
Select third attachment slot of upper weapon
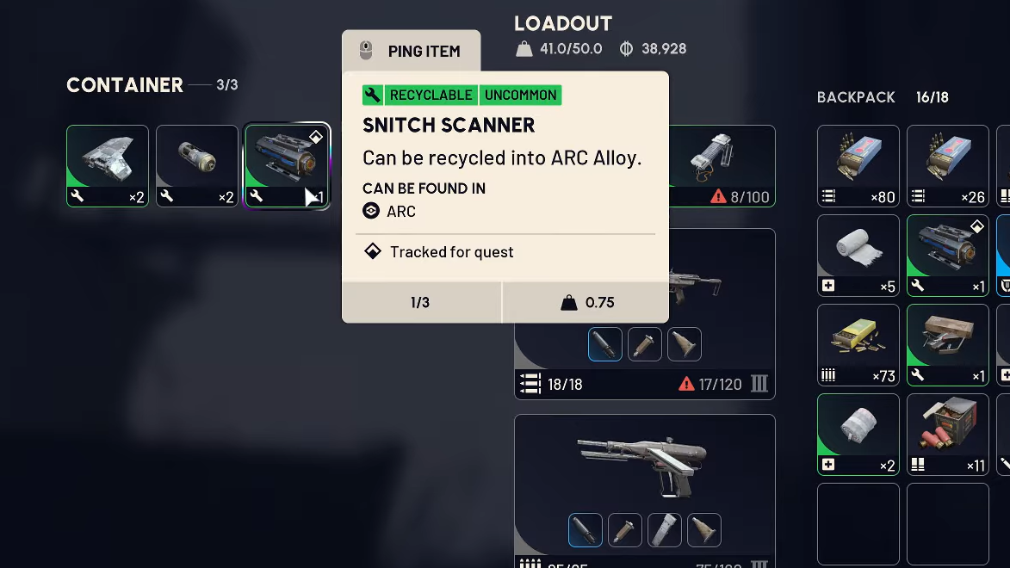[x=684, y=344]
